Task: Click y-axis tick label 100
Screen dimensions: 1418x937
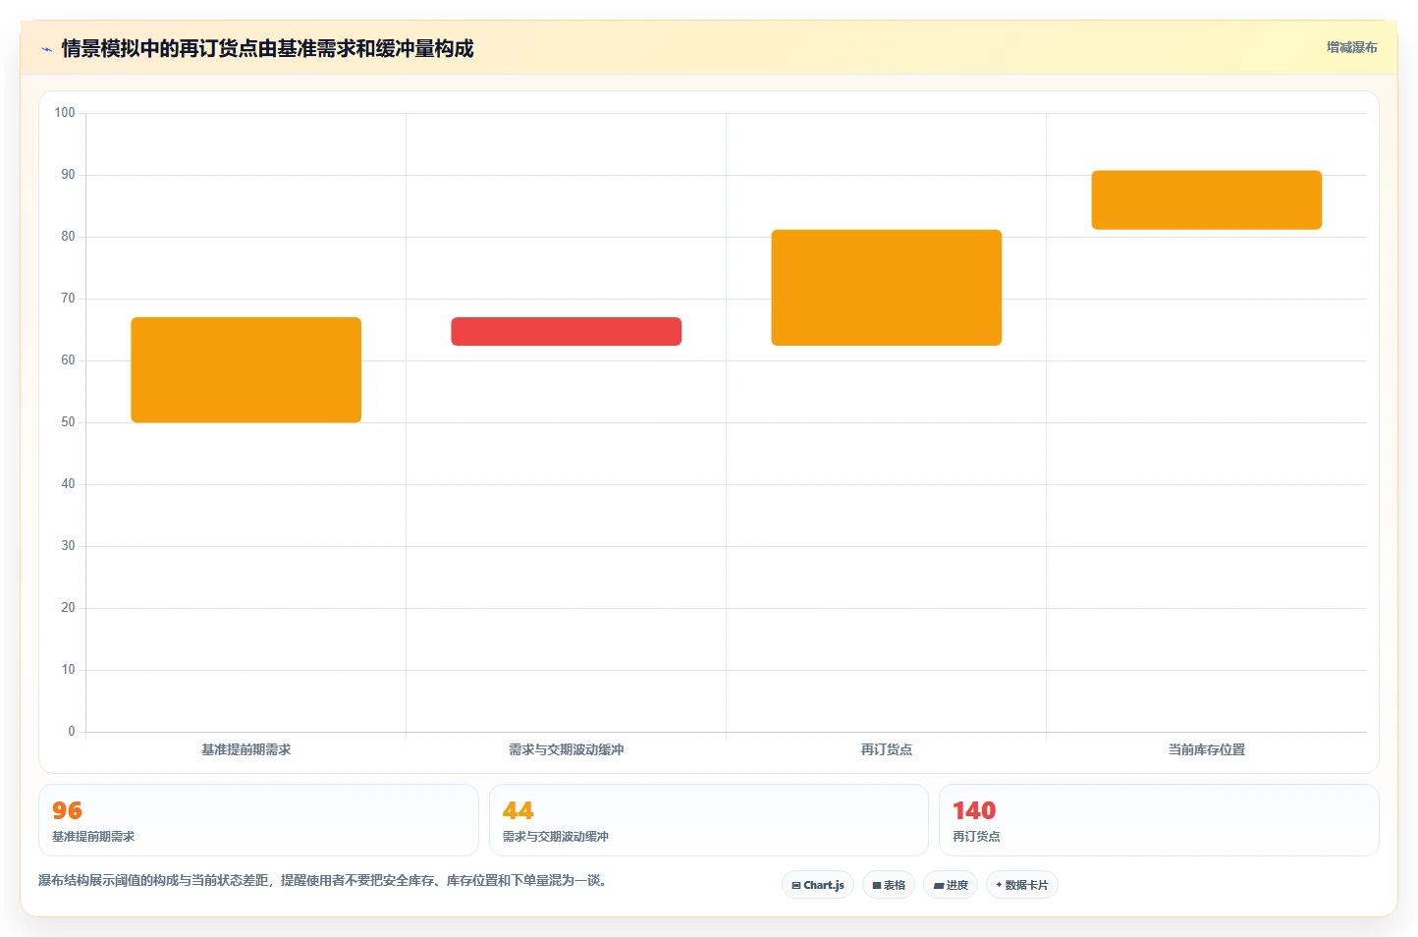Action: 65,113
